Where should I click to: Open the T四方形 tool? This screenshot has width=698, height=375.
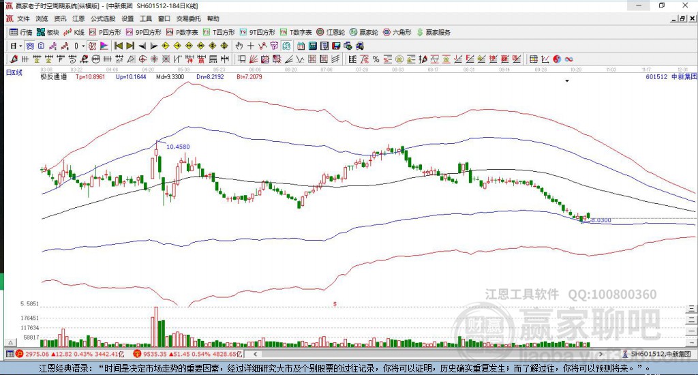coord(219,32)
